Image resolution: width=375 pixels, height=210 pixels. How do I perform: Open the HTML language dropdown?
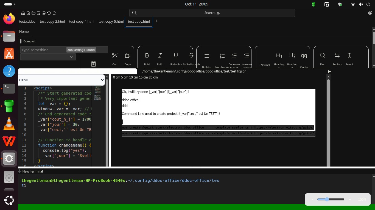click(x=61, y=80)
